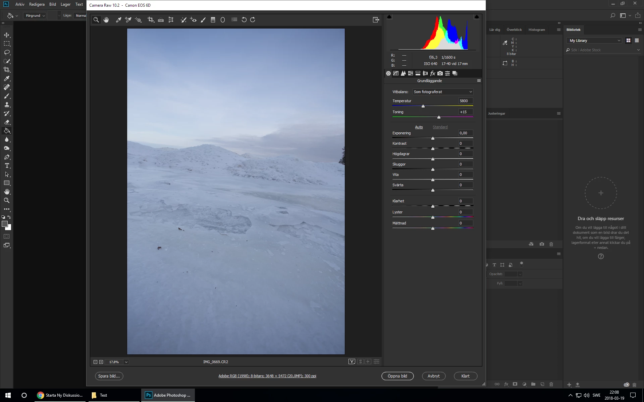Screen dimensions: 644x402
Task: Choose the Graduated Filter tool
Action: tap(213, 20)
